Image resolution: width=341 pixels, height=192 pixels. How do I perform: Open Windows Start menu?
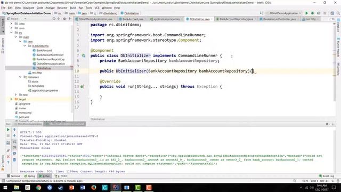(5, 187)
